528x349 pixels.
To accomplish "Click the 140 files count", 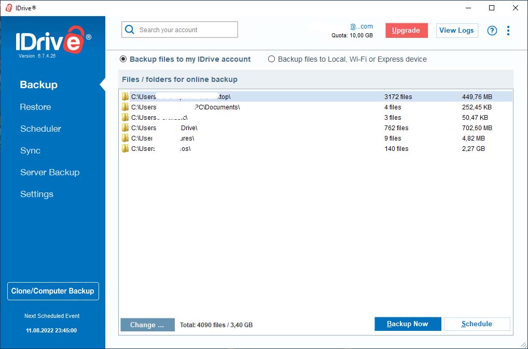I will tap(396, 149).
